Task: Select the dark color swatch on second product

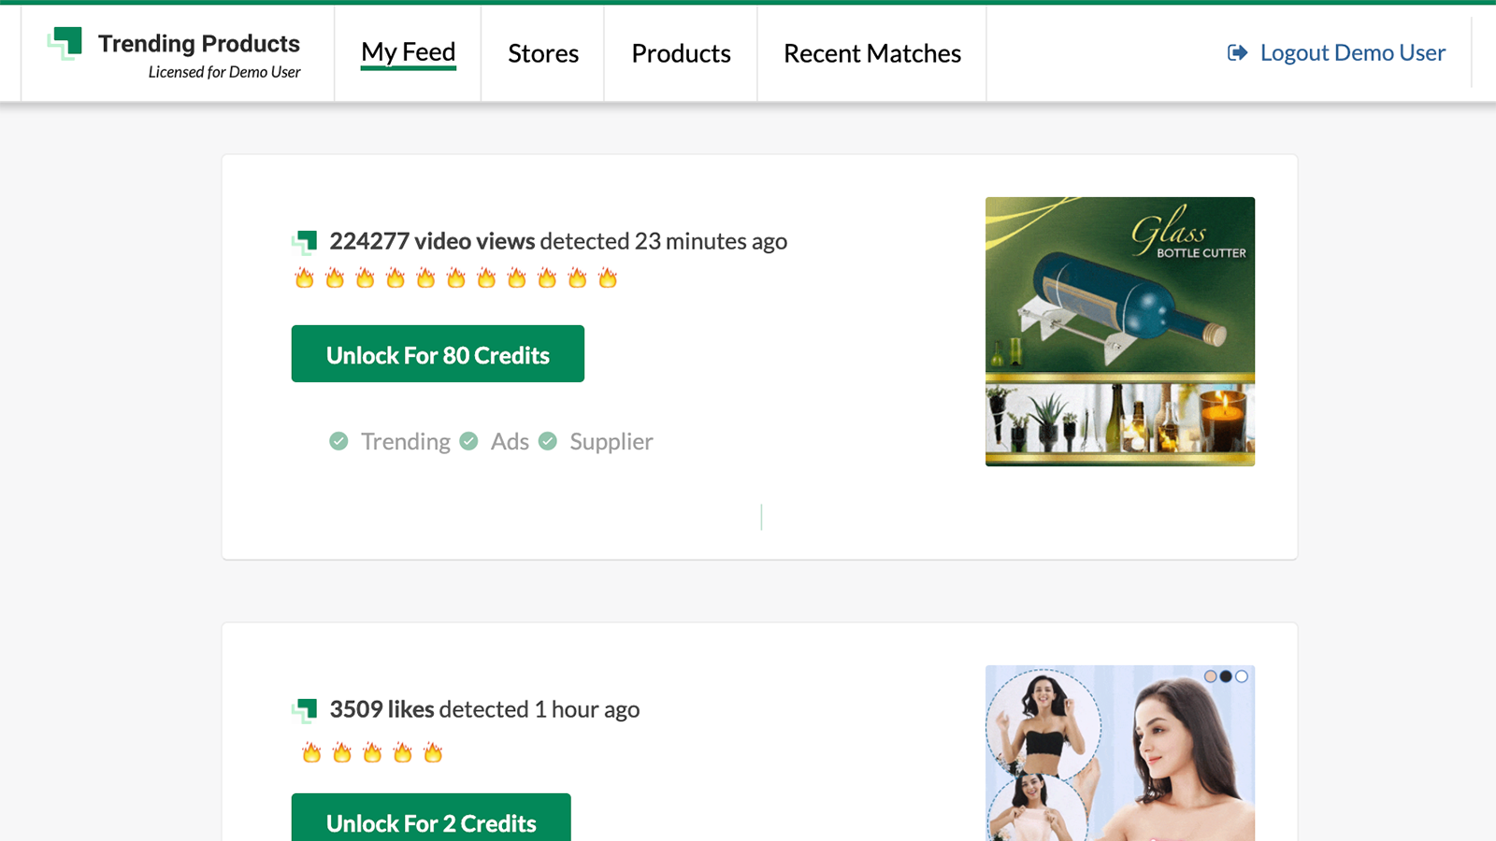Action: (1226, 677)
